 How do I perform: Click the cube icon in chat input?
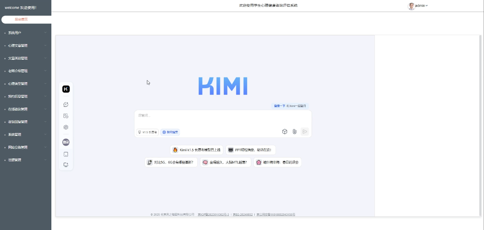click(284, 131)
